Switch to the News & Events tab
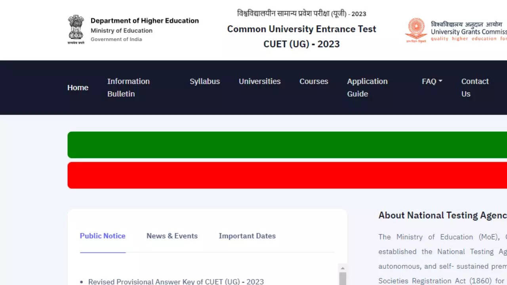 [x=172, y=236]
